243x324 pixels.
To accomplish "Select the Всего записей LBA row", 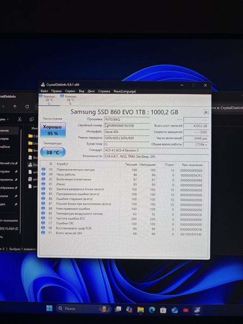I will [123, 233].
